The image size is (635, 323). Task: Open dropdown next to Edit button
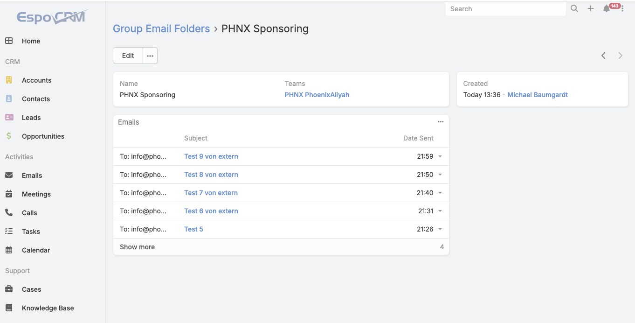pyautogui.click(x=150, y=56)
